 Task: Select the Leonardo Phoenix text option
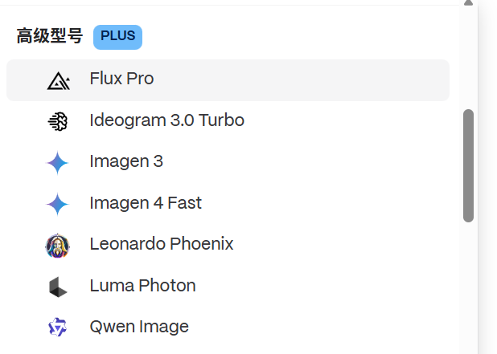(162, 244)
